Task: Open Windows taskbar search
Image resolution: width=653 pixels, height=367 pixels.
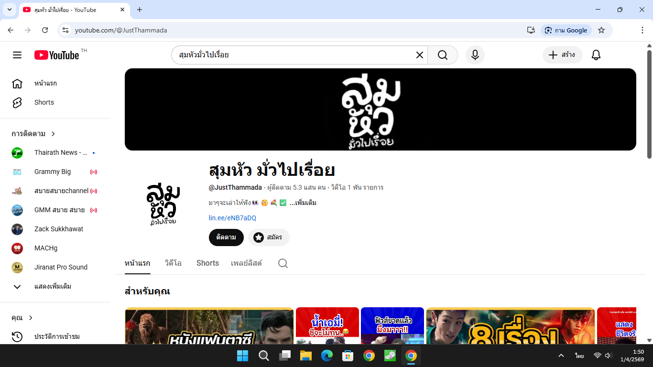Action: pos(264,356)
